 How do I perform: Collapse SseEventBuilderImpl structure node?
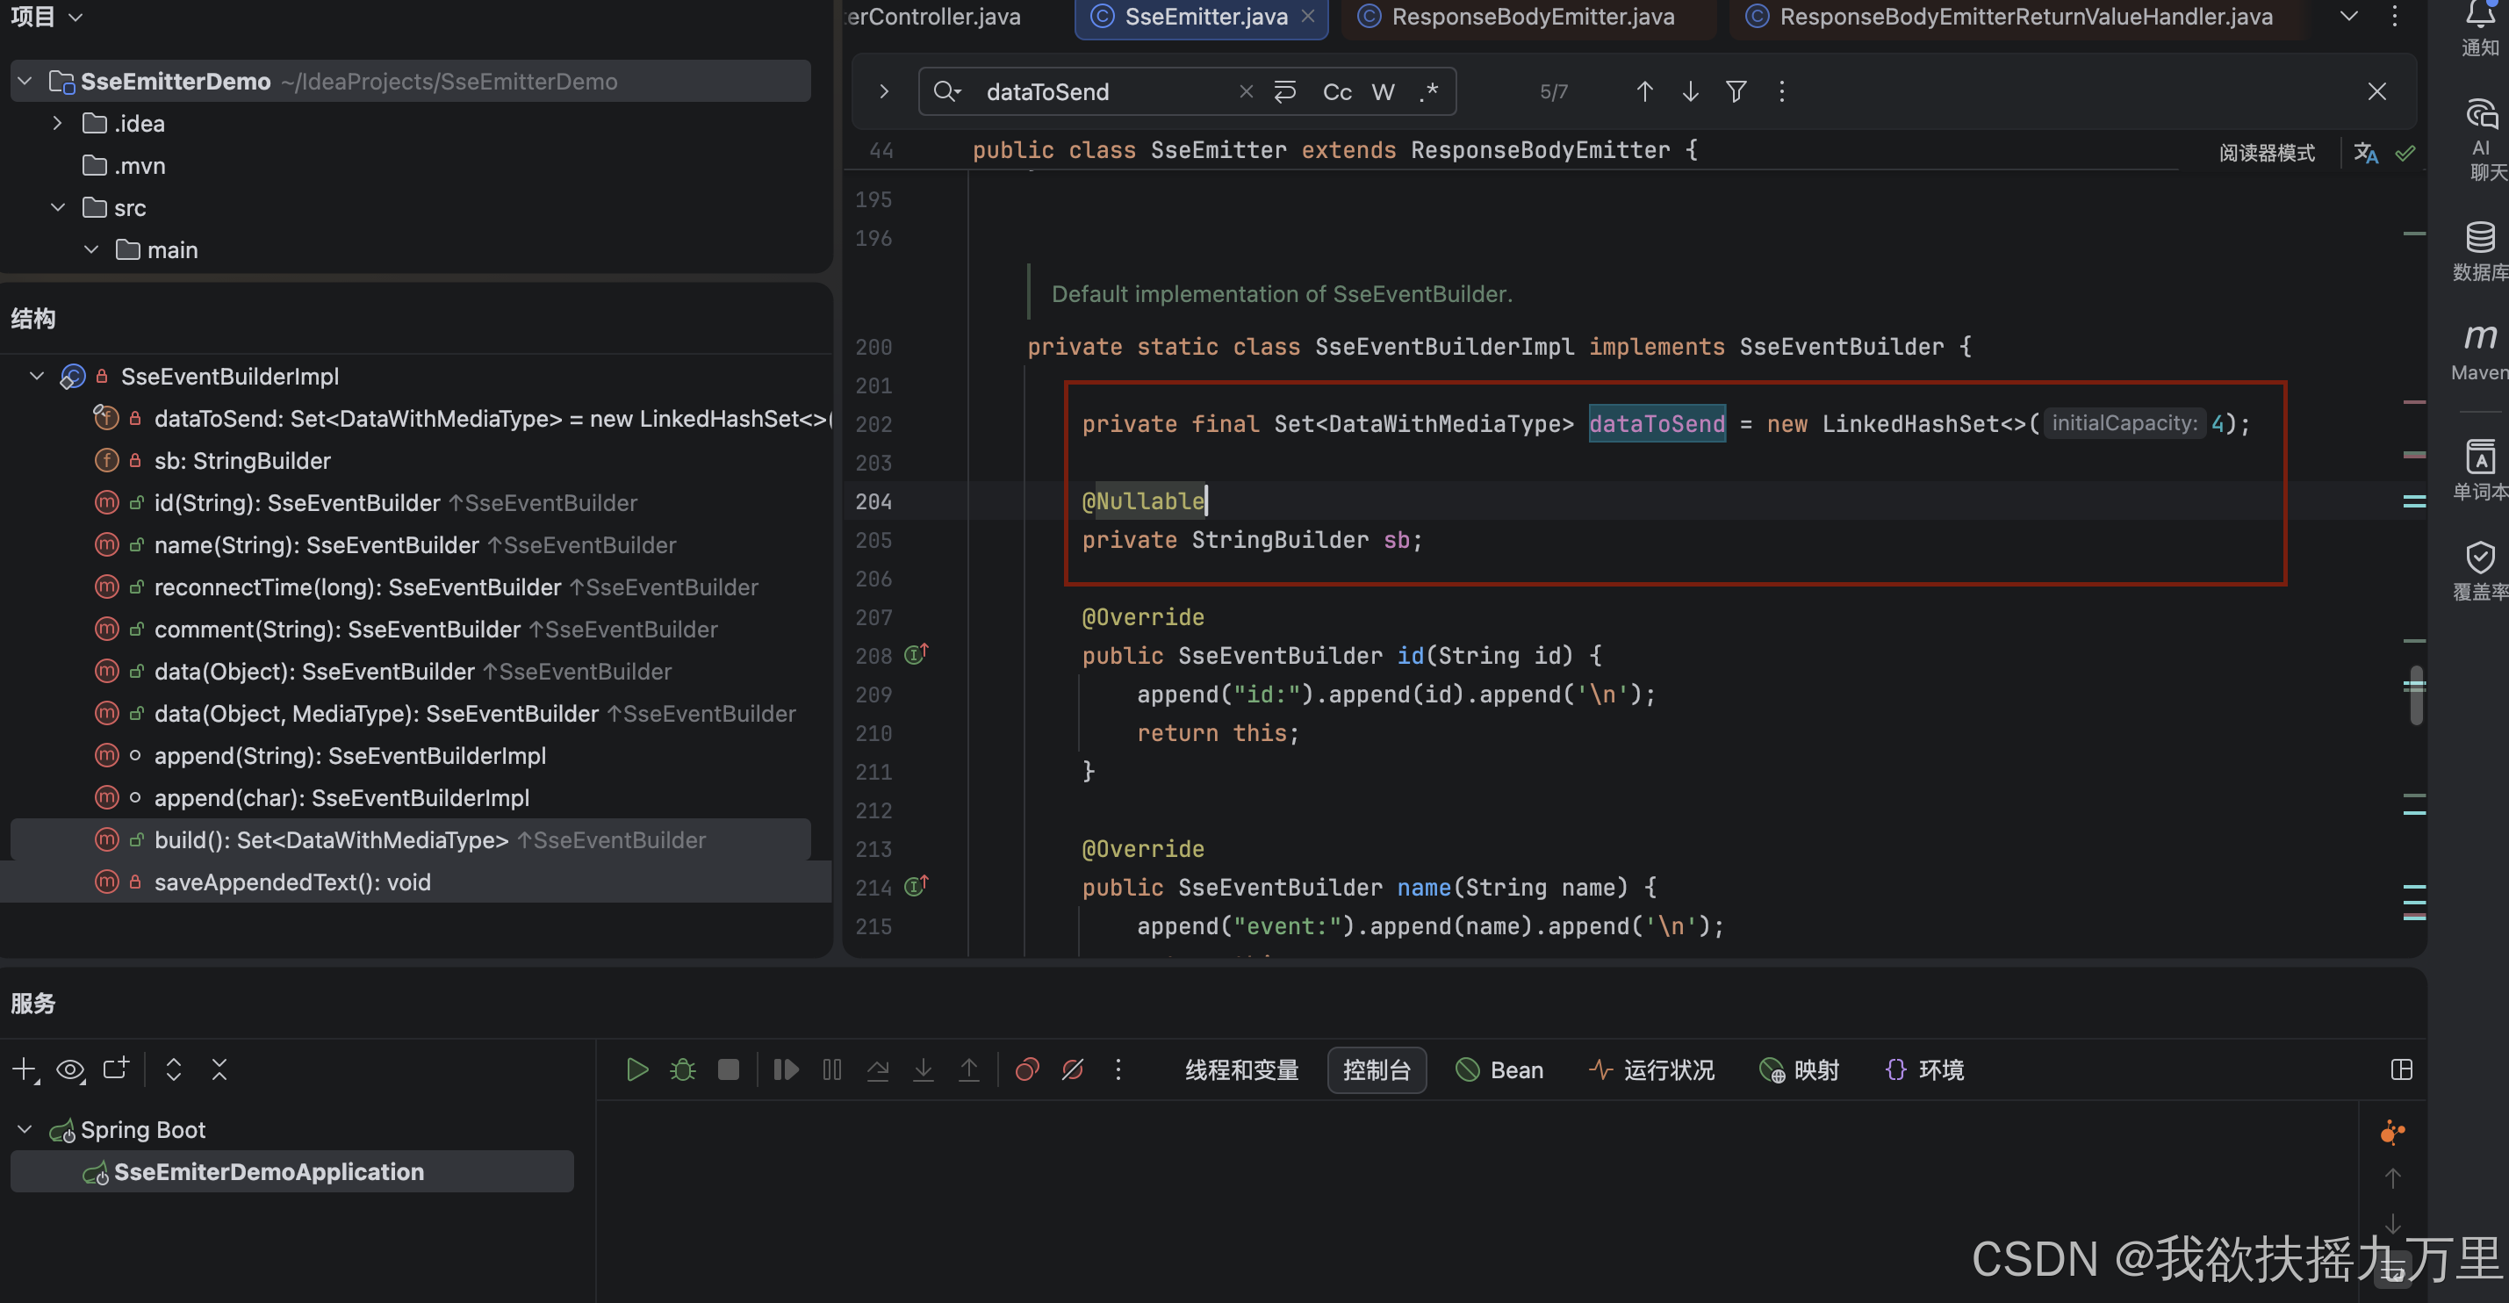(37, 376)
